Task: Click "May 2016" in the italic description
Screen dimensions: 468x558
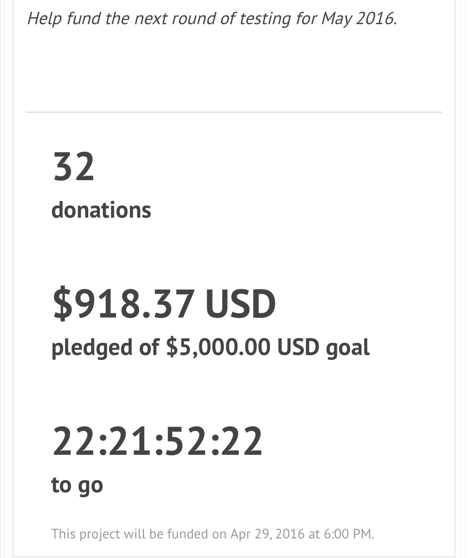Action: (358, 19)
